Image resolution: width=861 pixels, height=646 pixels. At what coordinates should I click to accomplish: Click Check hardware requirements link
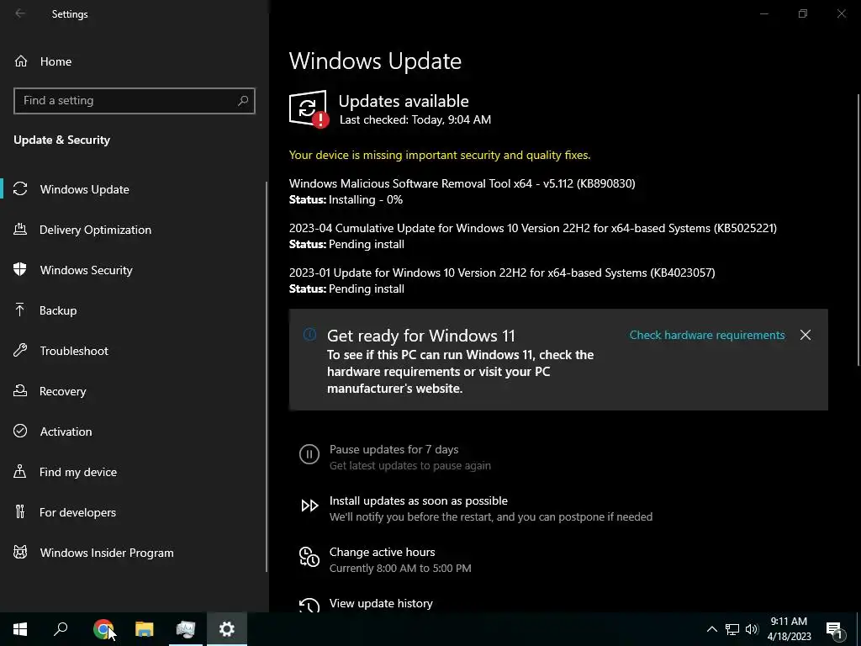706,335
